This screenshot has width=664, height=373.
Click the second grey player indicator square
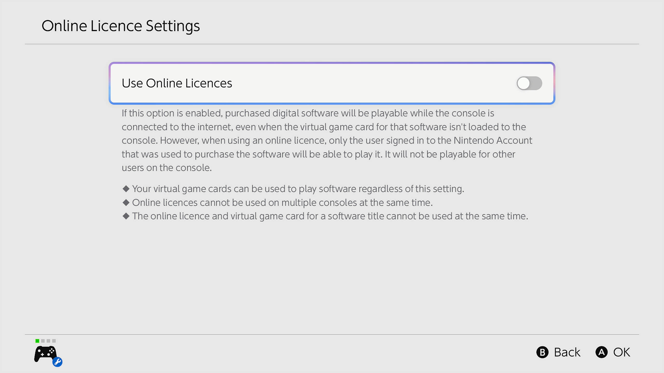tap(43, 341)
